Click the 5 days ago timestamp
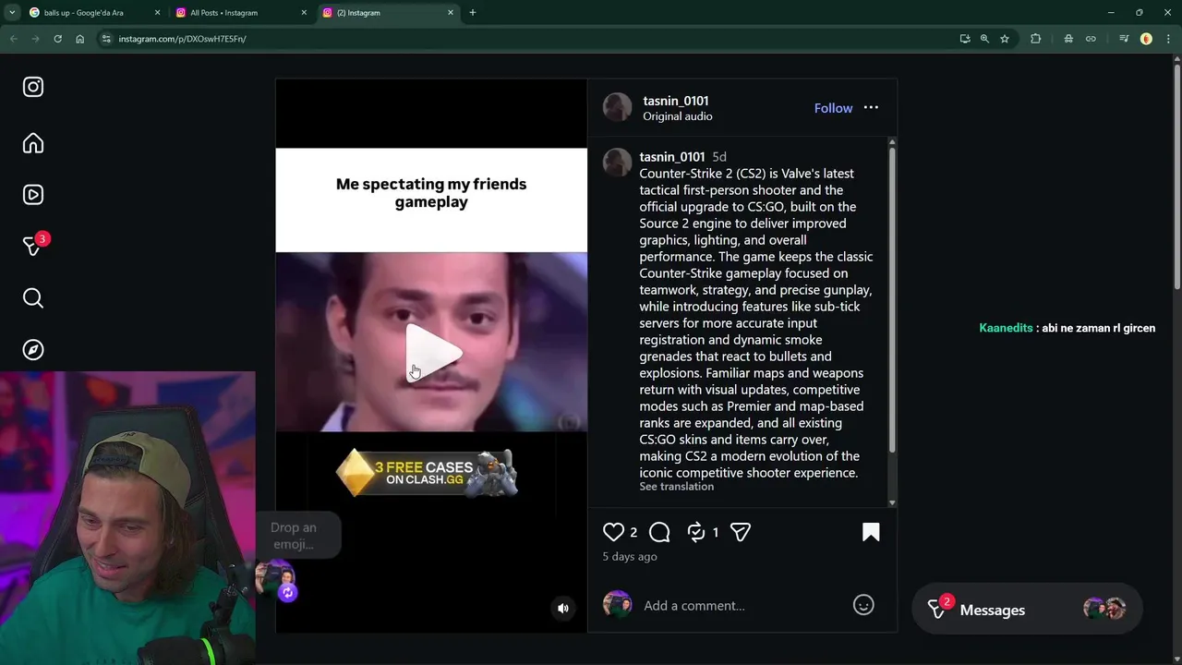Image resolution: width=1182 pixels, height=665 pixels. [630, 557]
